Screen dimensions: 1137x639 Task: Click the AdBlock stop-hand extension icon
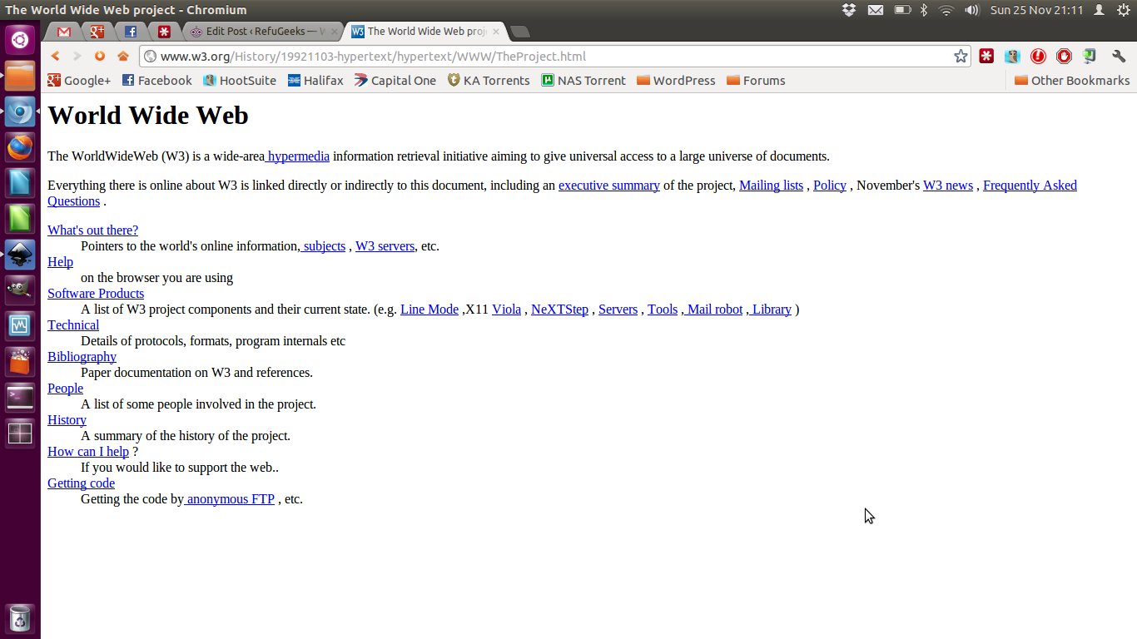(1064, 57)
